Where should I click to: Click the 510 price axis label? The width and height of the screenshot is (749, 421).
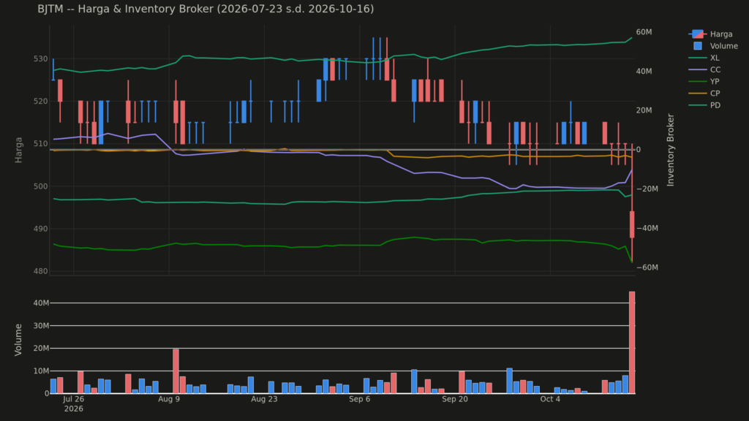click(x=41, y=144)
